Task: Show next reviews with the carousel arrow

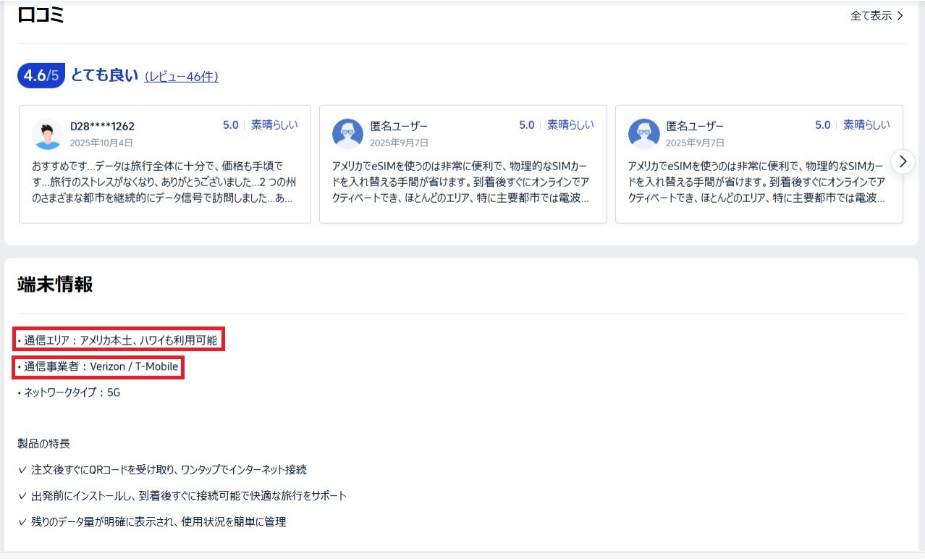Action: [903, 161]
